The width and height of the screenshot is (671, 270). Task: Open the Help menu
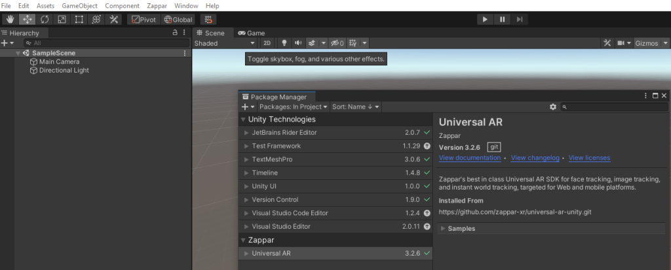click(212, 6)
